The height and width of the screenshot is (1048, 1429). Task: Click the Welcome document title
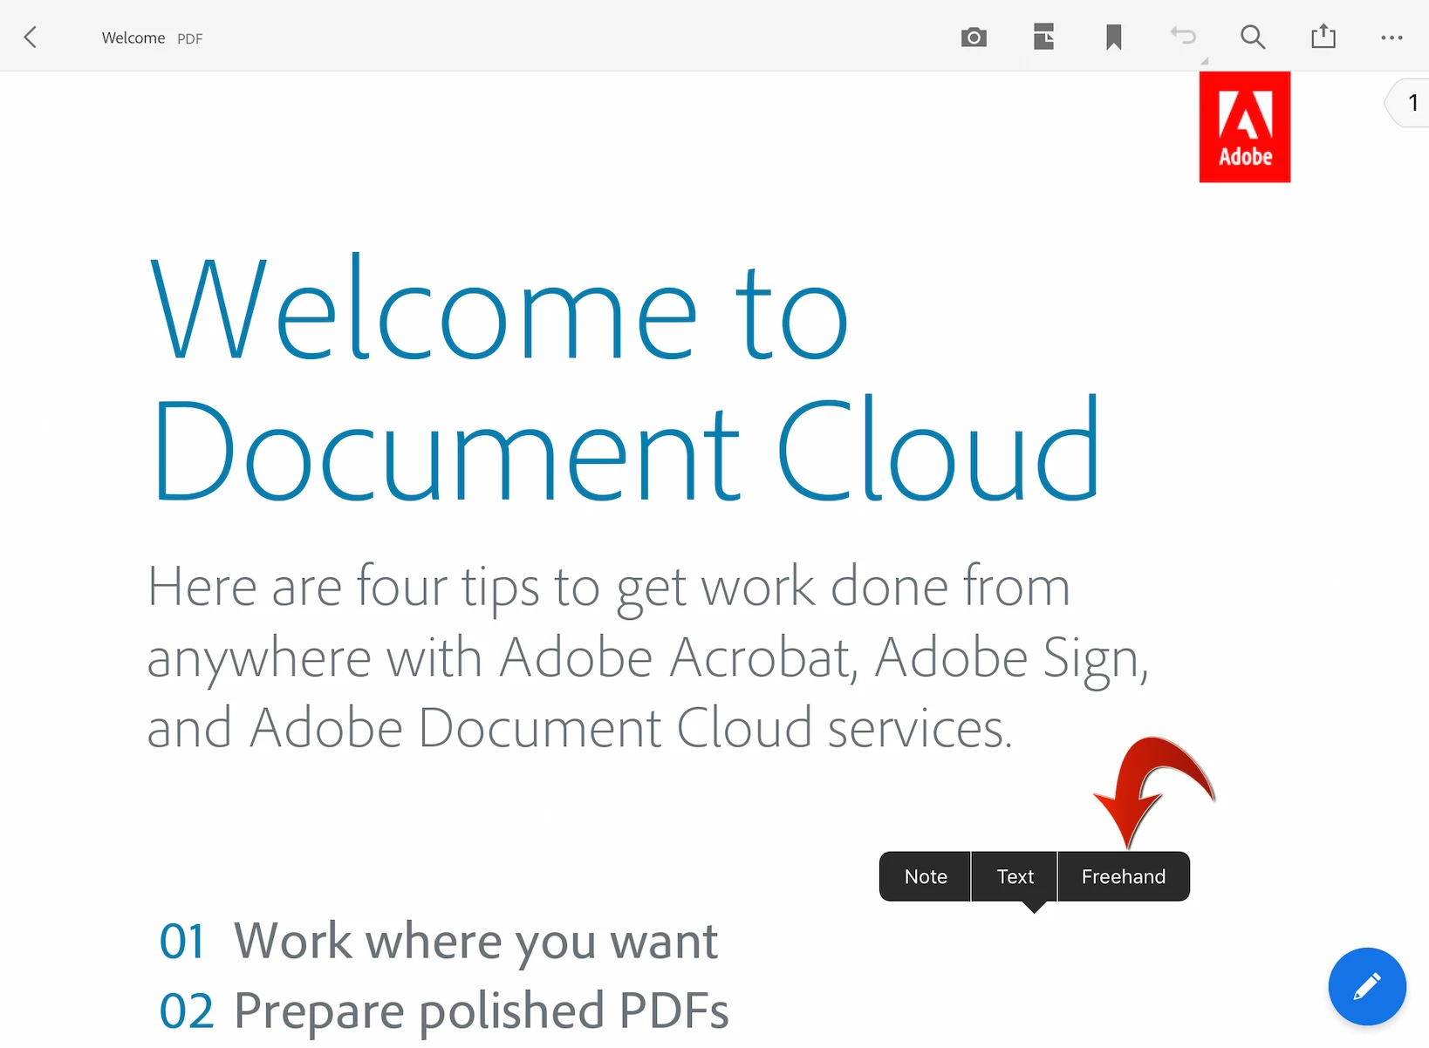click(x=133, y=37)
